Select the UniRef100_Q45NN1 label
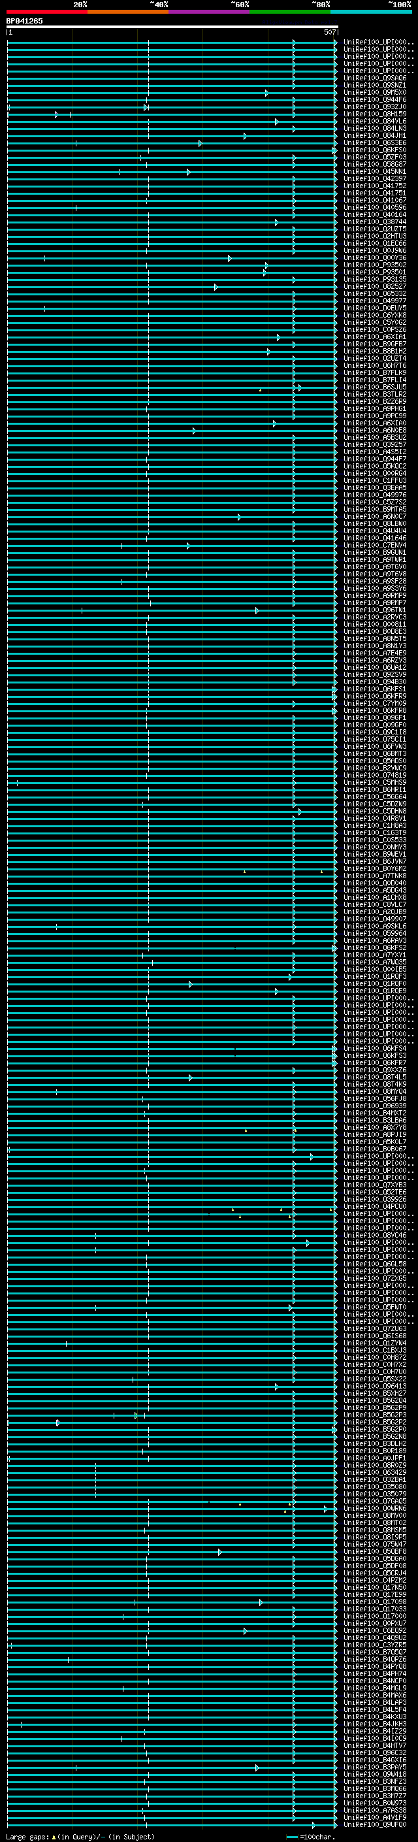 [x=374, y=172]
